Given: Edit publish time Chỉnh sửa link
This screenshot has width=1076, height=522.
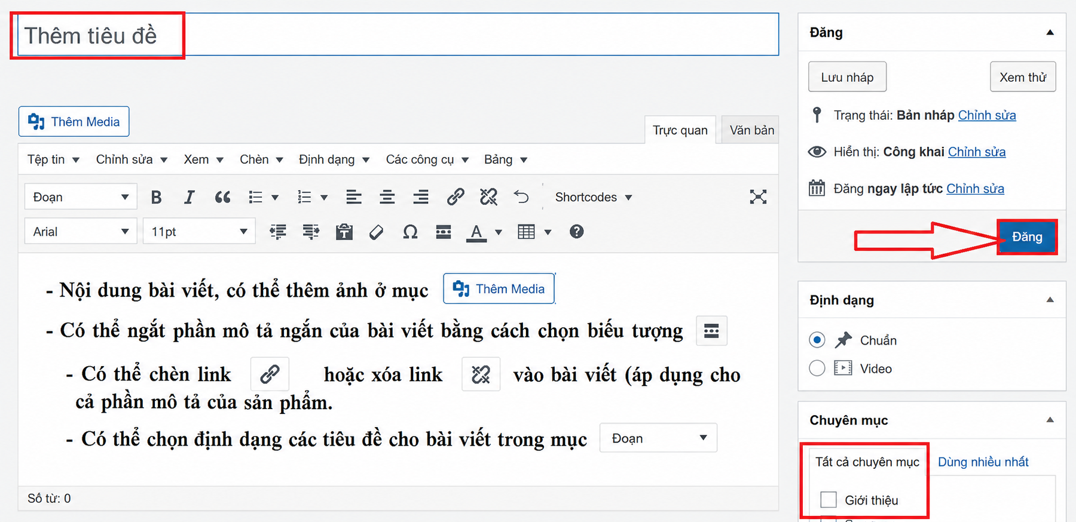Looking at the screenshot, I should (975, 189).
